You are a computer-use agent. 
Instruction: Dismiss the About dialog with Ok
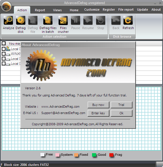pos(121,113)
